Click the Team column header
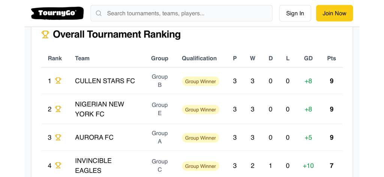The width and height of the screenshot is (384, 177). click(x=82, y=58)
